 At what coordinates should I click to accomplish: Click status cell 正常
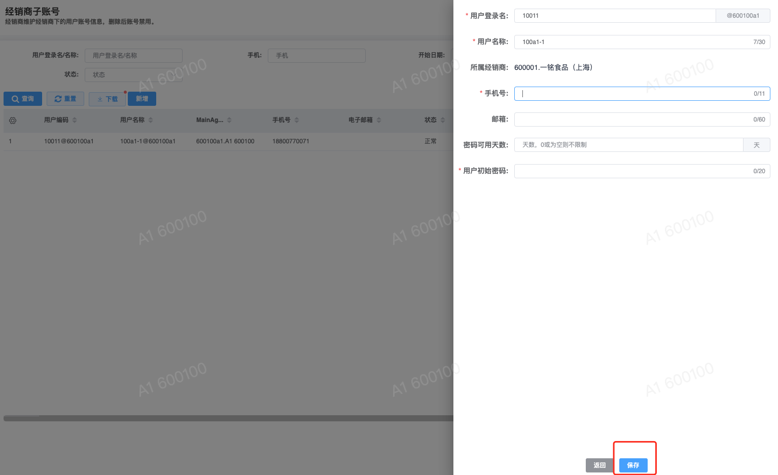(x=431, y=141)
